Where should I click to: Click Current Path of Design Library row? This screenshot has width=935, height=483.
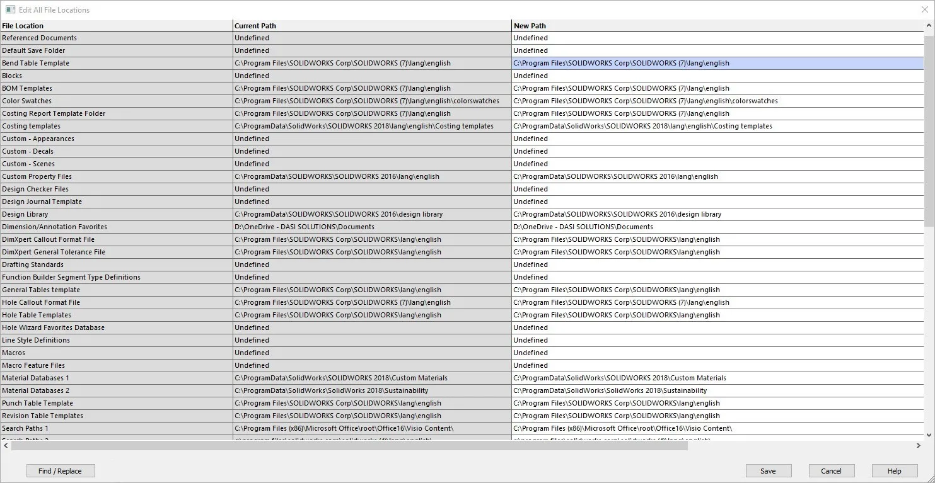(372, 214)
